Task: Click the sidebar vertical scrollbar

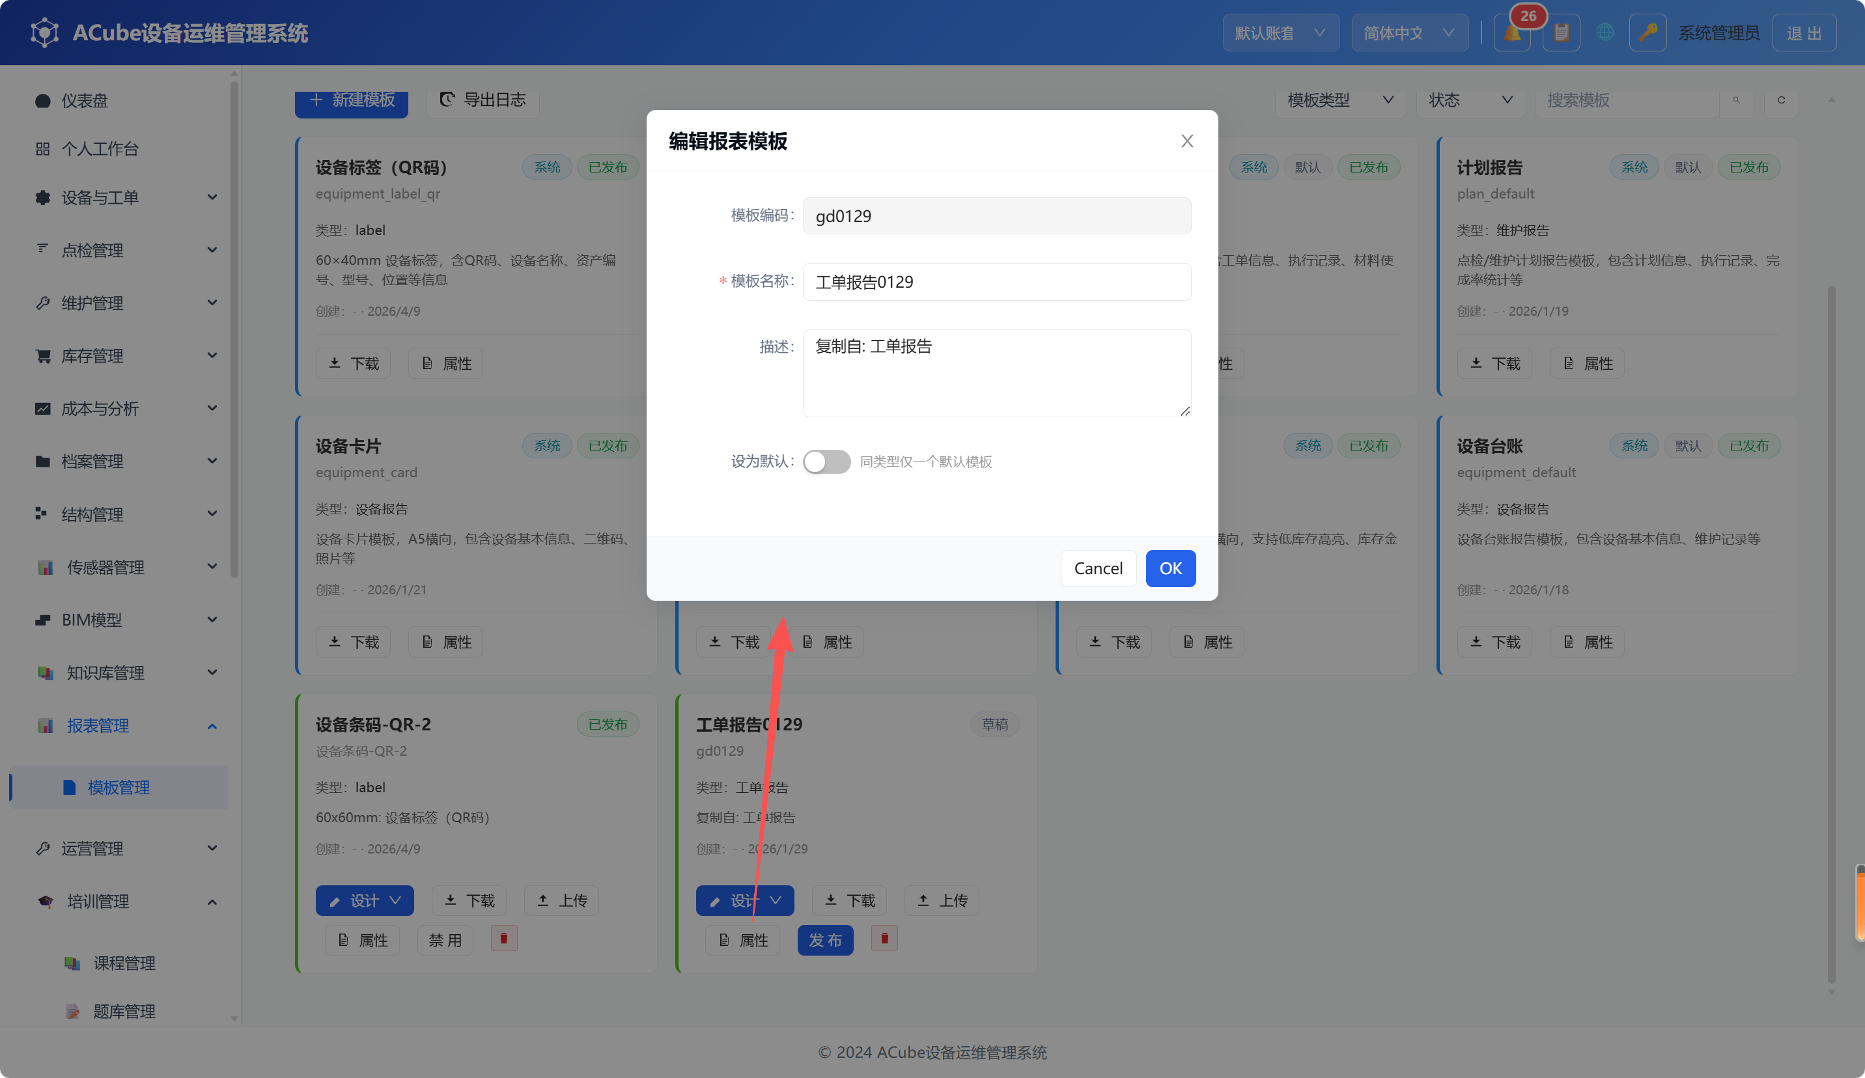Action: 234,329
